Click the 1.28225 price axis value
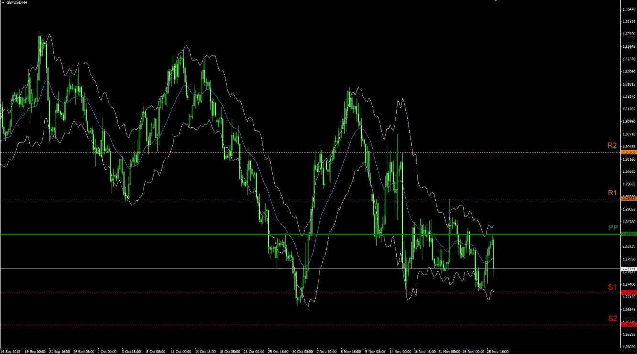 point(629,247)
